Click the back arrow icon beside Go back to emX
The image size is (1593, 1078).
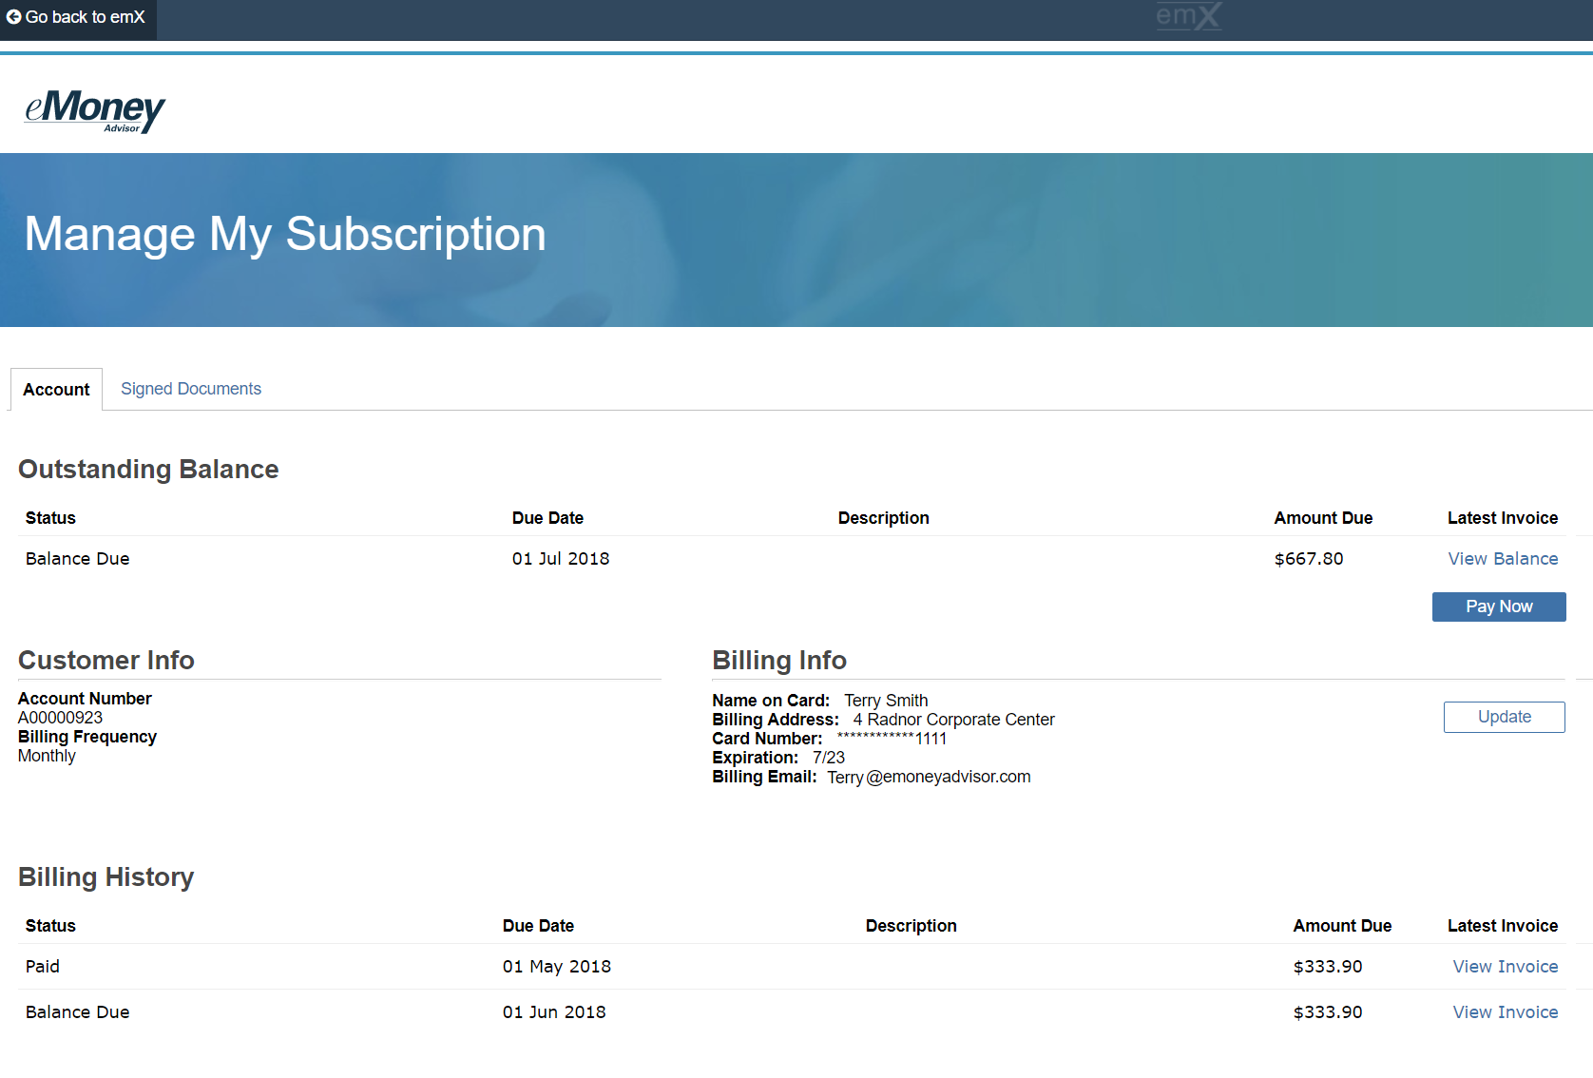13,17
